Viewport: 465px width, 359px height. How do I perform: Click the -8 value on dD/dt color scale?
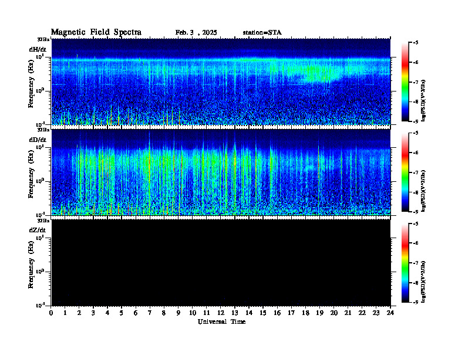click(x=416, y=192)
